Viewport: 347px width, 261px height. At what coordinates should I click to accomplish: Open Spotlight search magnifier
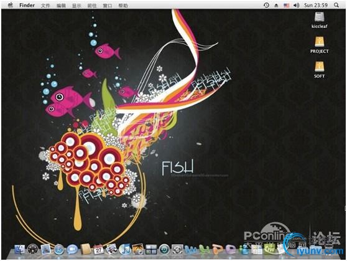[336, 5]
